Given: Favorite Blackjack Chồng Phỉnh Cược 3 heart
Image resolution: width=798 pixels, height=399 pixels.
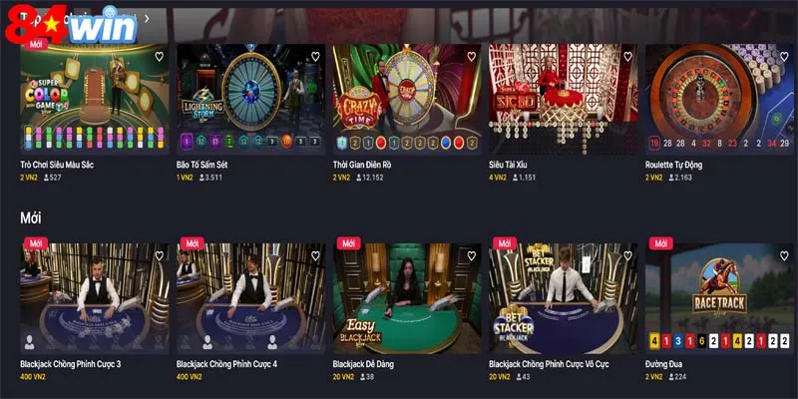Looking at the screenshot, I should (160, 255).
